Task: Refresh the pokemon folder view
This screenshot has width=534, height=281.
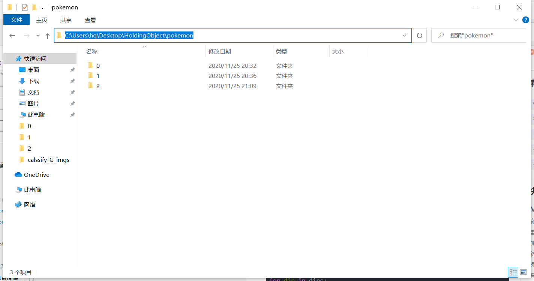Action: 420,36
